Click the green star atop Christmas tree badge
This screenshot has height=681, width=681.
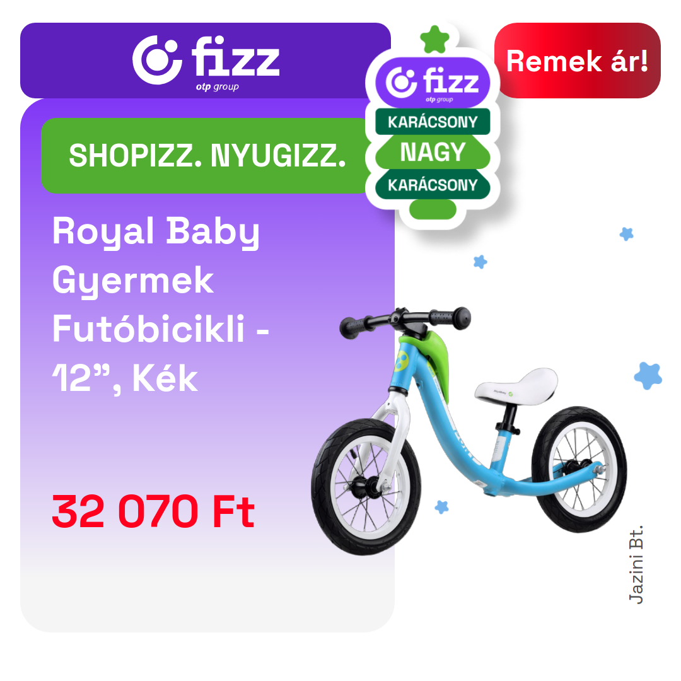point(434,40)
